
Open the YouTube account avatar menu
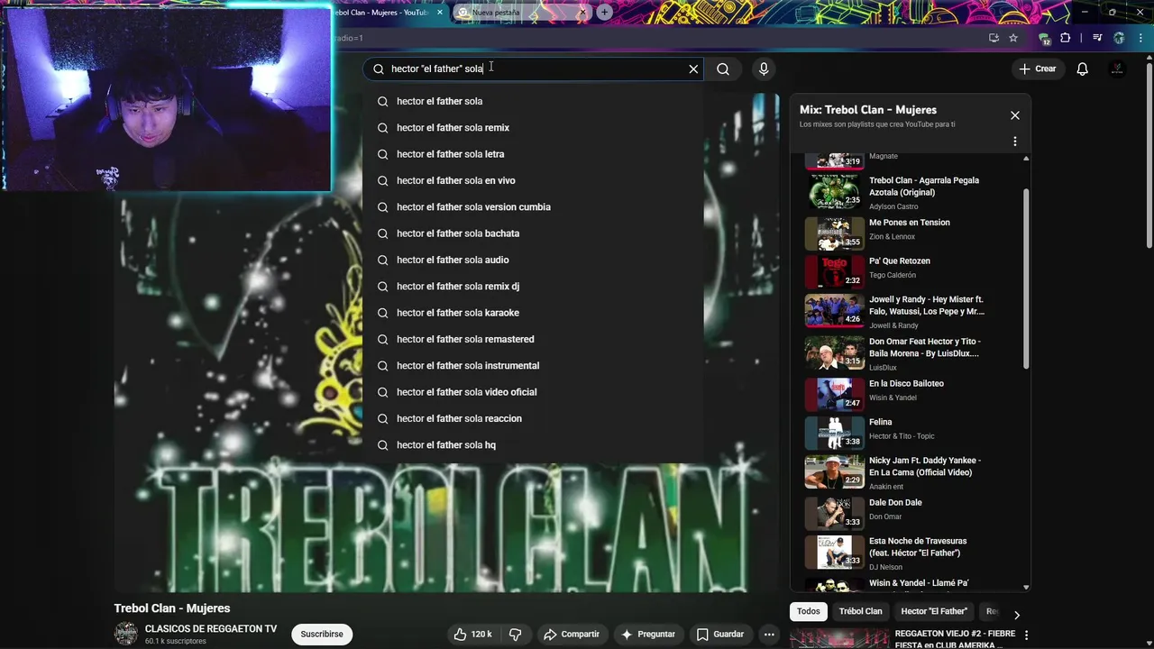pyautogui.click(x=1117, y=69)
